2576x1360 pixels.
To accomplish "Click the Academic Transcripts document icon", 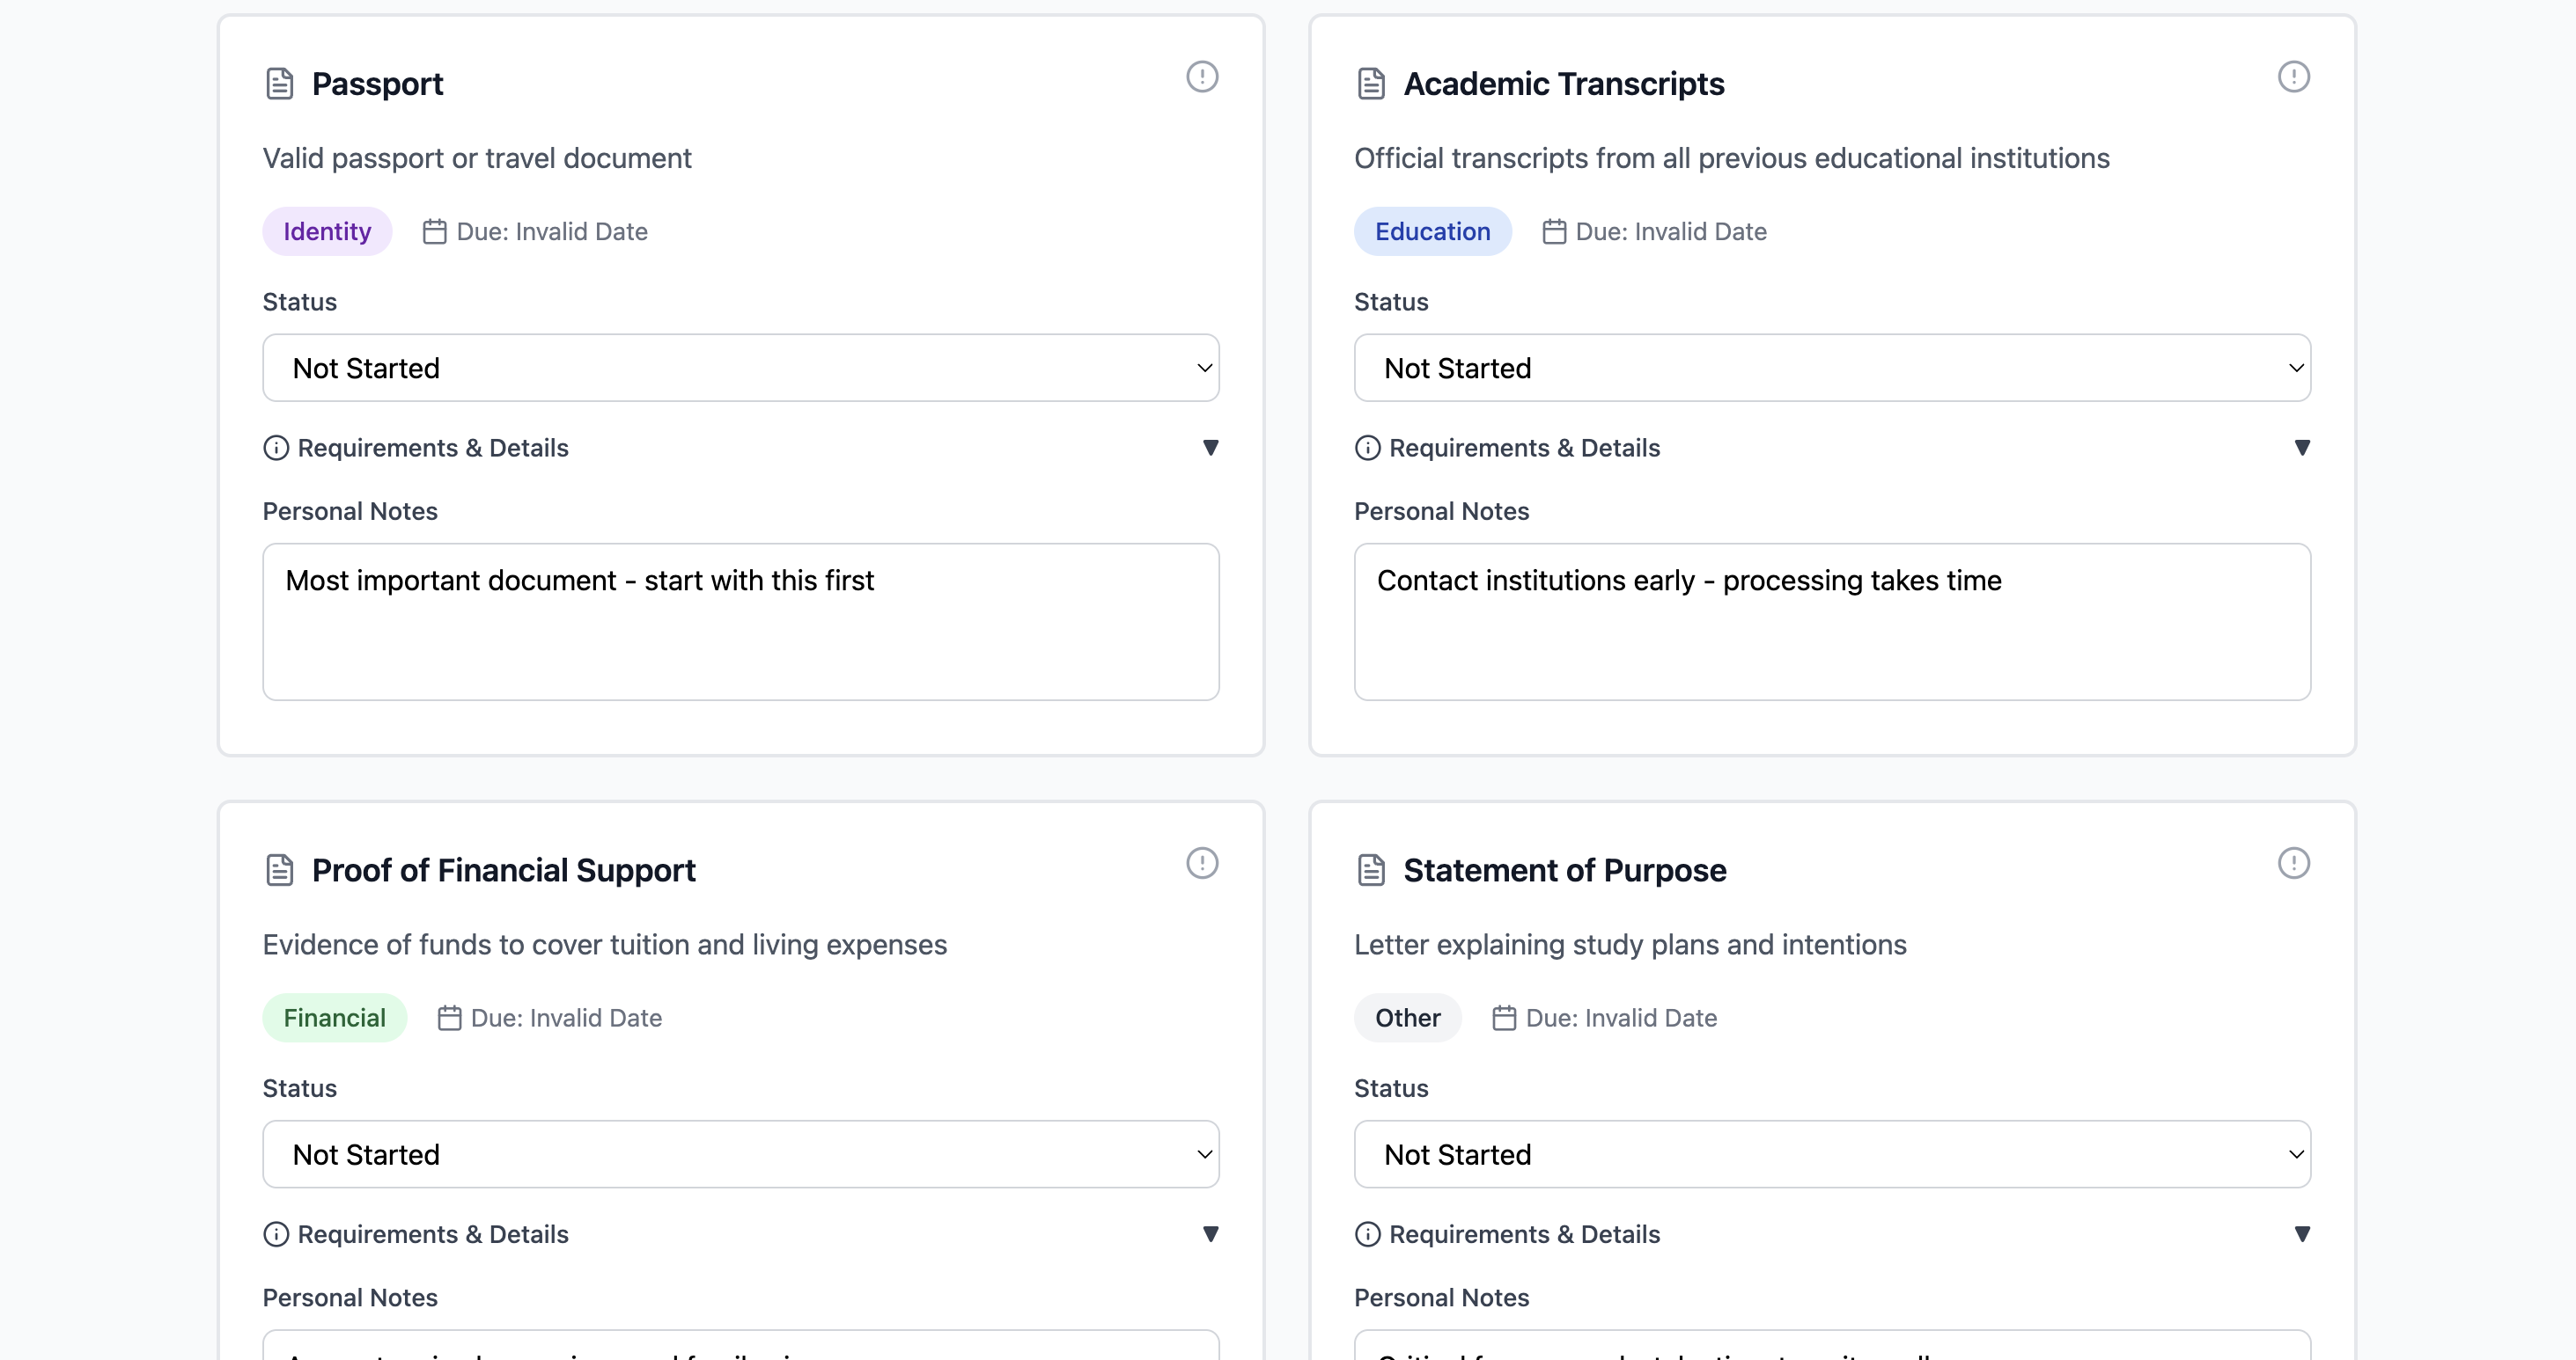I will (1371, 84).
